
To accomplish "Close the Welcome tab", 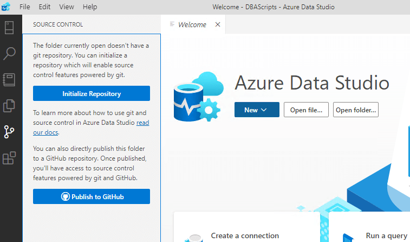I will click(218, 24).
